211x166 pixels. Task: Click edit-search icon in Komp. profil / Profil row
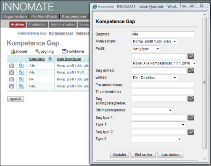(21, 72)
